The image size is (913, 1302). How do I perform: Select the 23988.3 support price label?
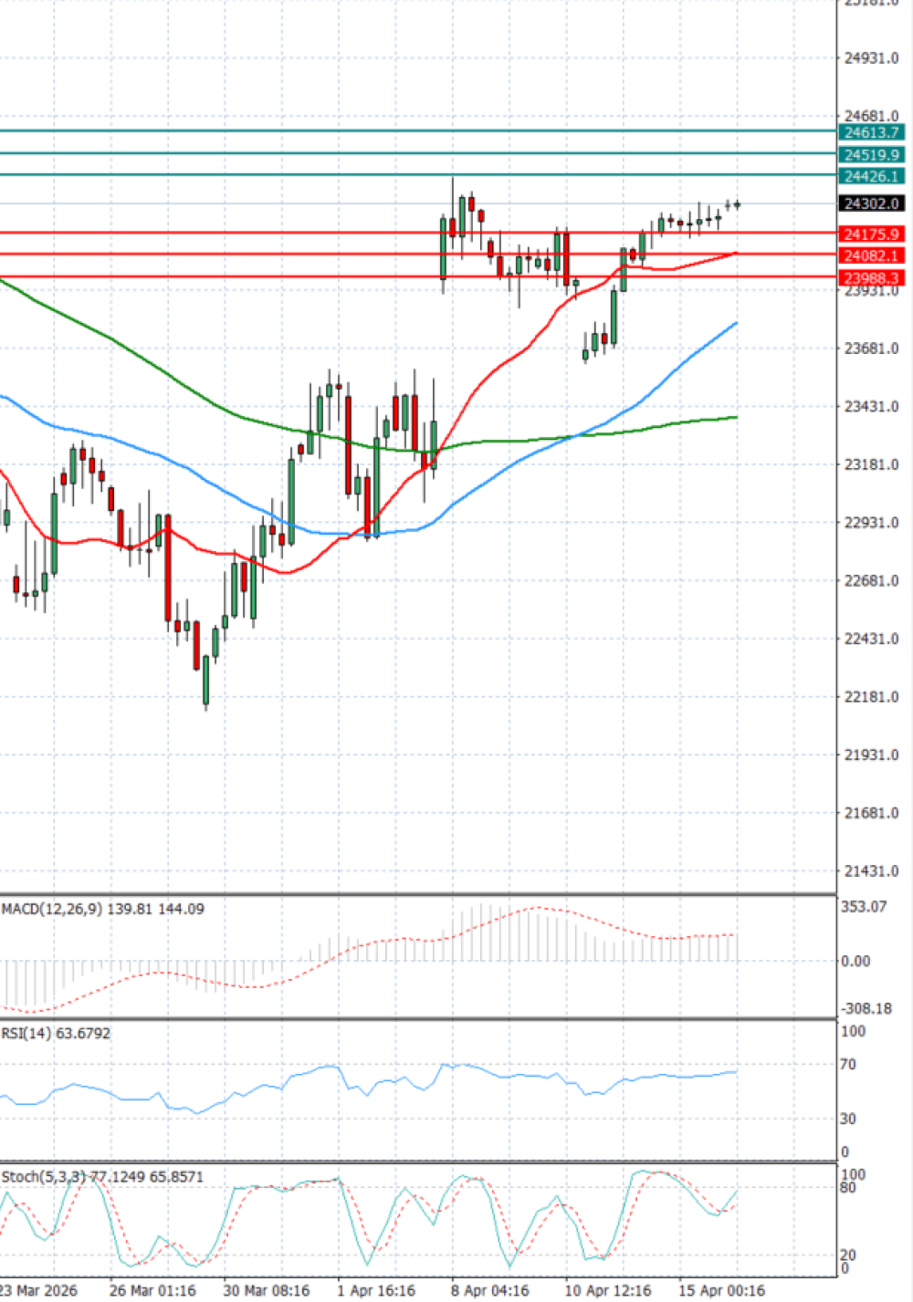pos(872,277)
